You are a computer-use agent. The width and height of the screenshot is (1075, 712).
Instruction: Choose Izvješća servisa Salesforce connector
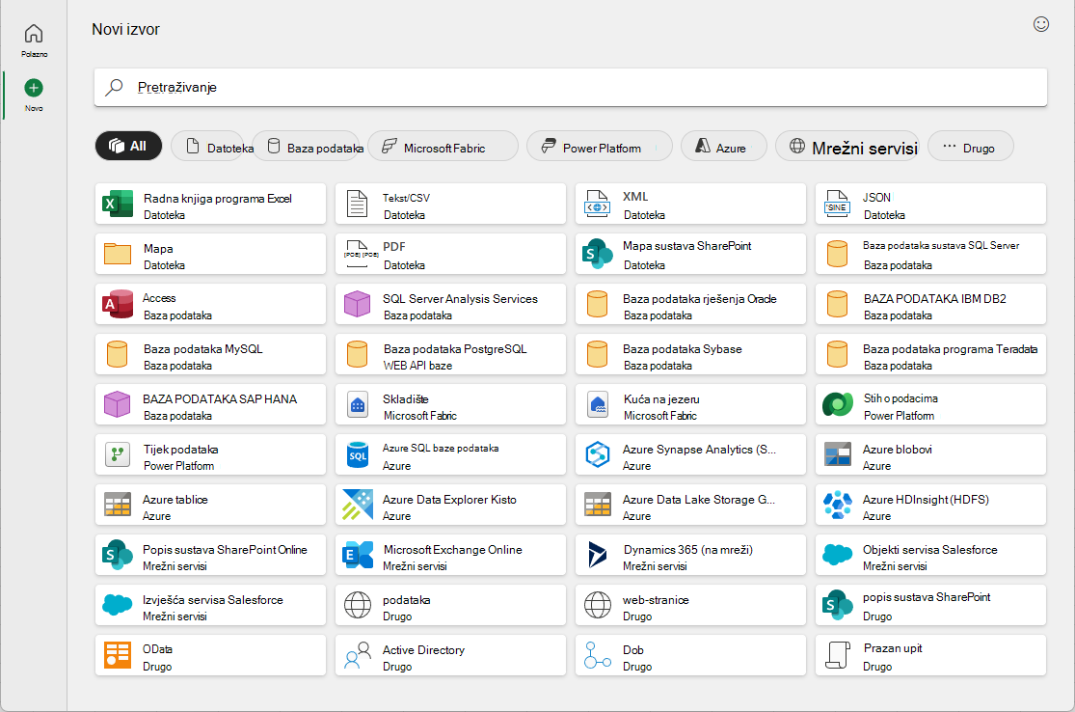pyautogui.click(x=210, y=605)
